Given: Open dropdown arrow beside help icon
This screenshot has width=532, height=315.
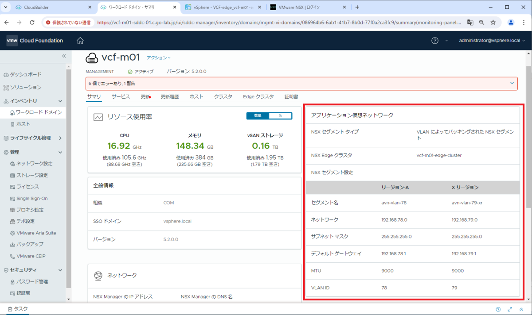Looking at the screenshot, I should (446, 41).
